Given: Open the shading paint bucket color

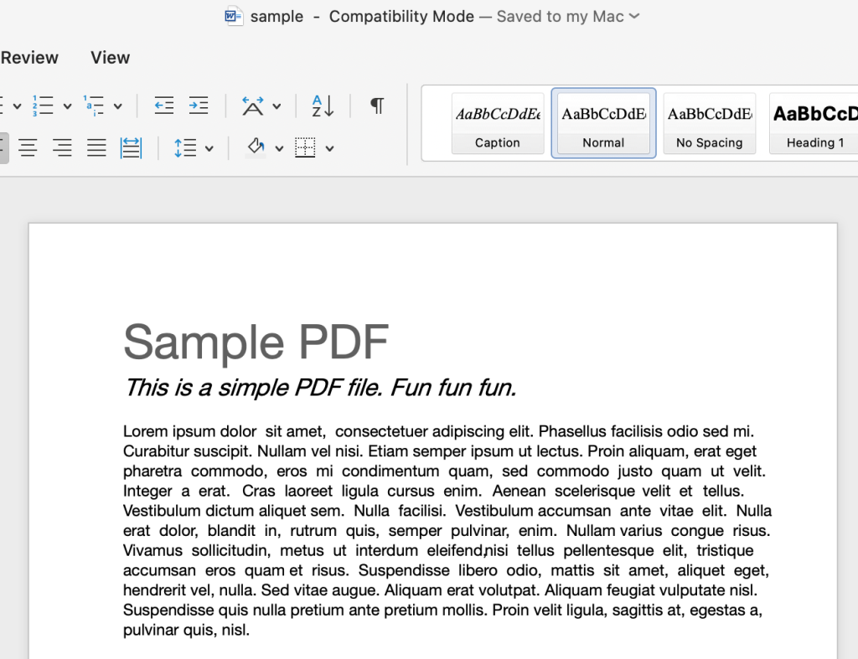Looking at the screenshot, I should (x=256, y=148).
